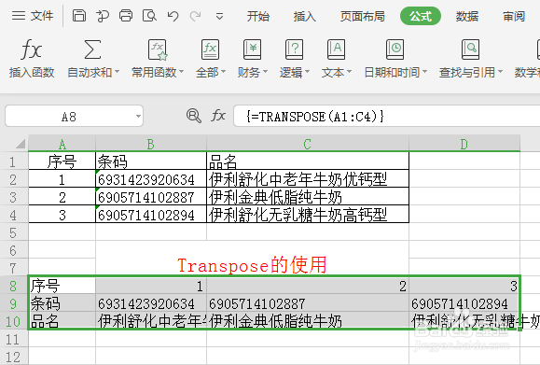The width and height of the screenshot is (540, 365).
Task: Click cell B4 with 6905714102894
Action: click(151, 215)
